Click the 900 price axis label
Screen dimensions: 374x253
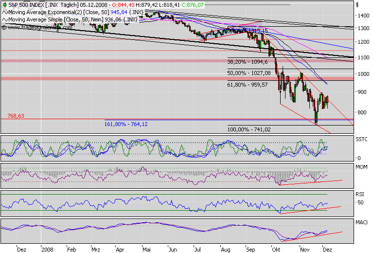coord(362,92)
